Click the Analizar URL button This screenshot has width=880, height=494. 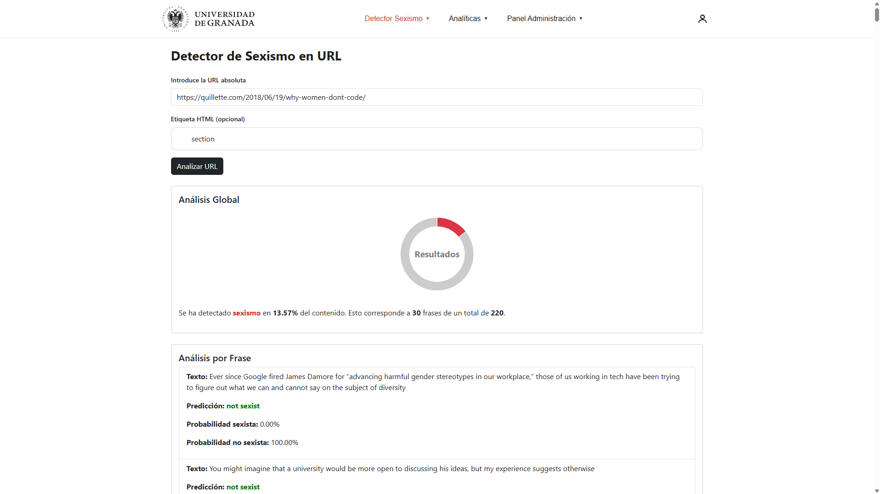tap(197, 166)
